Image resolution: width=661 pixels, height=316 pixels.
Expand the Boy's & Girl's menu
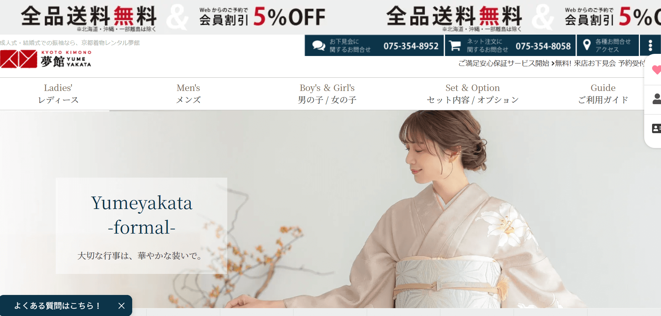(x=327, y=94)
